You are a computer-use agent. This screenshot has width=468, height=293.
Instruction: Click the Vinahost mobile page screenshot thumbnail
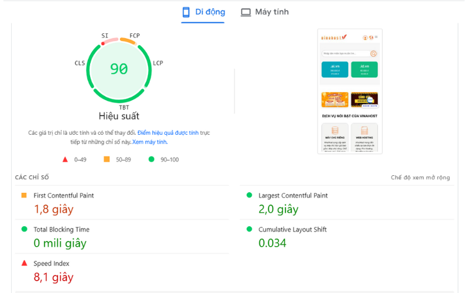pos(350,91)
